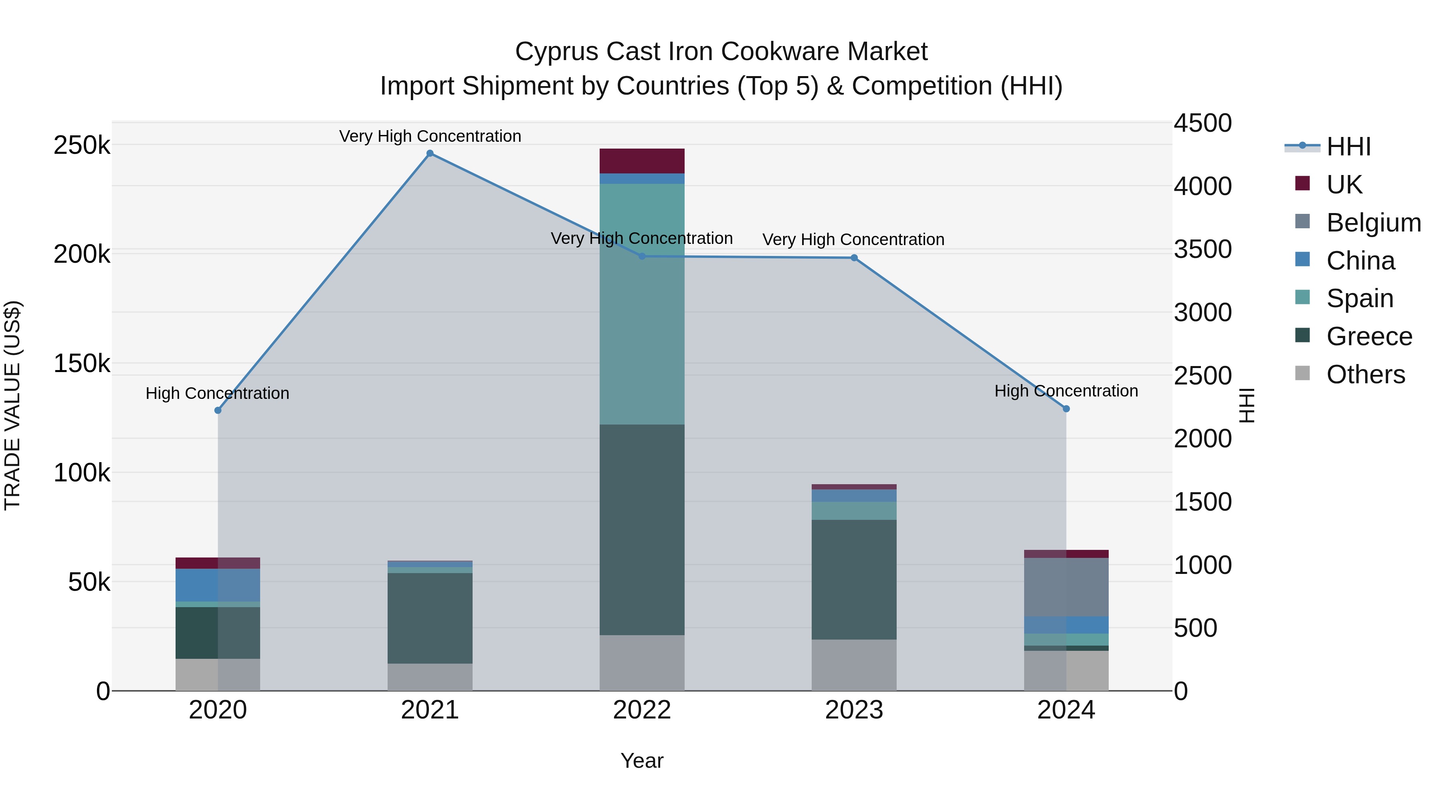The width and height of the screenshot is (1443, 811).
Task: Click the Import Shipment by Countries subtitle
Action: click(x=721, y=86)
